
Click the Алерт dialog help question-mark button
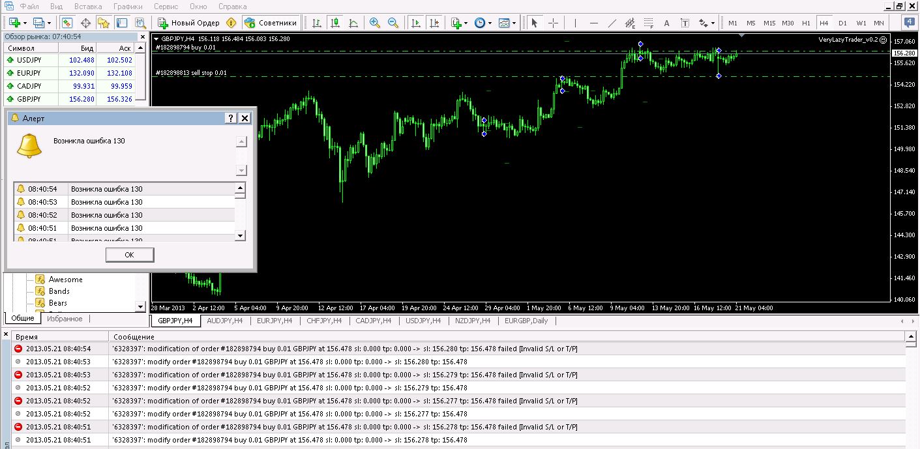231,118
